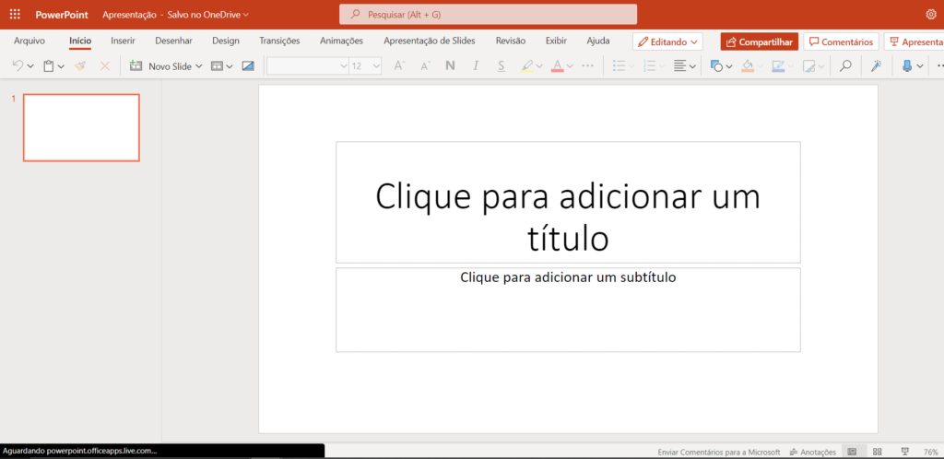Click the Undo arrow icon
944x459 pixels.
point(18,66)
